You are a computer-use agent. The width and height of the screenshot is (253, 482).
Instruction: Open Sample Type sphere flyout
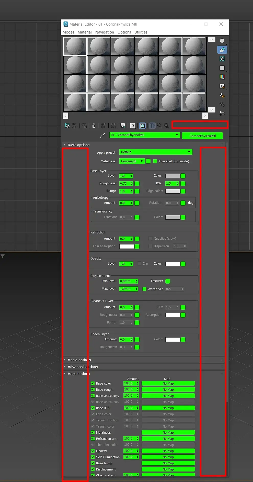222,41
